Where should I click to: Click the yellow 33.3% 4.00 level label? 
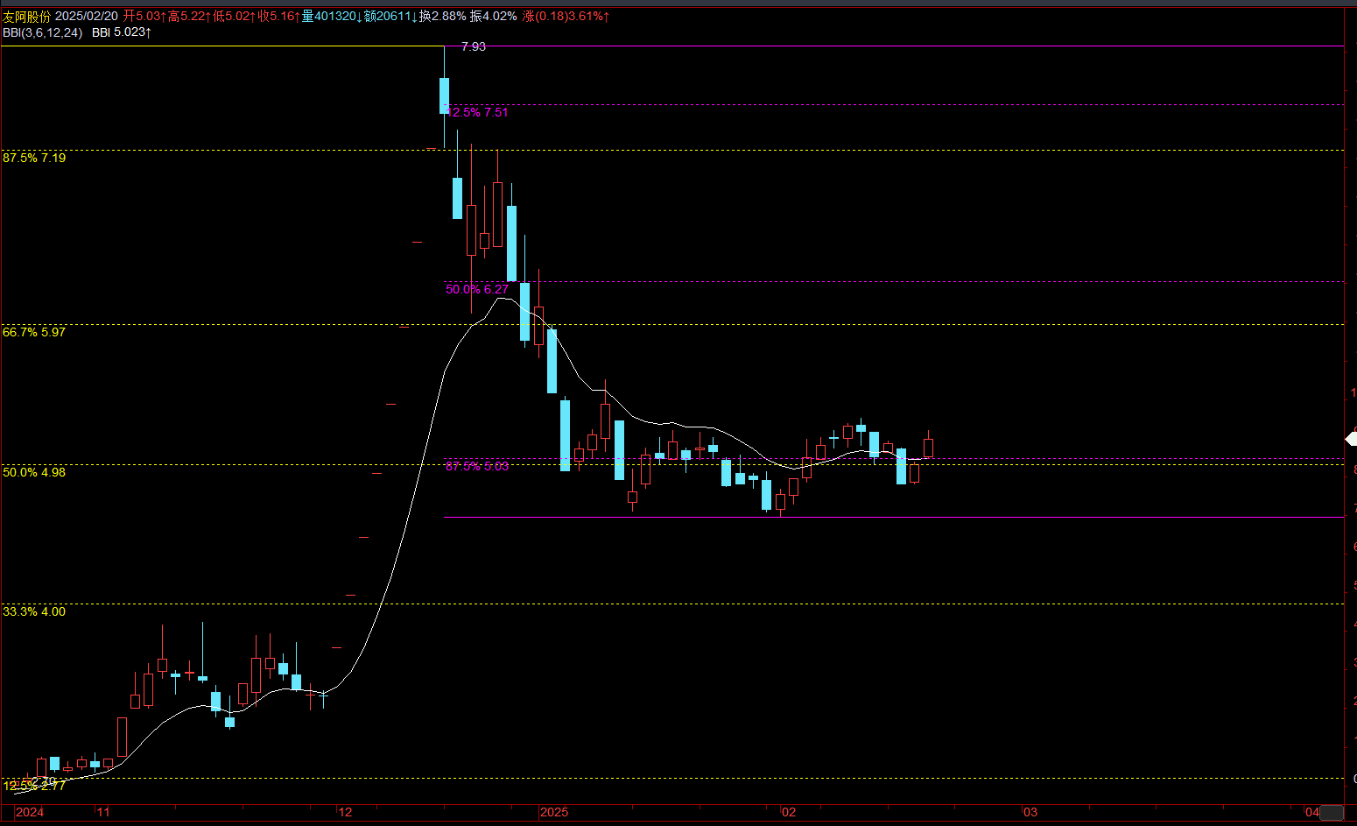pos(34,611)
